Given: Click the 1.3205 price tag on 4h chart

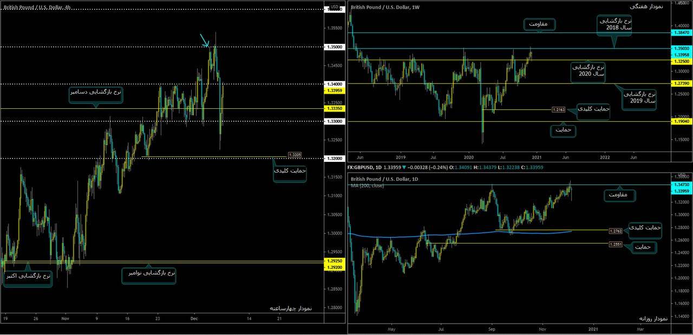Looking at the screenshot, I should click(295, 155).
